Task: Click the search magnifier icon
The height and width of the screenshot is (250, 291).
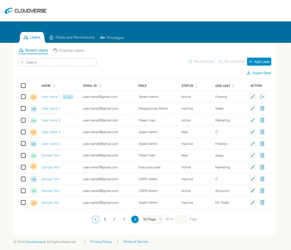Action: coord(22,62)
